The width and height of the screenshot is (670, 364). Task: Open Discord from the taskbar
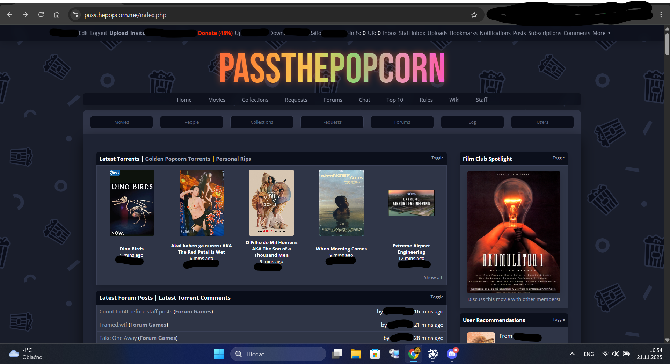click(x=452, y=354)
